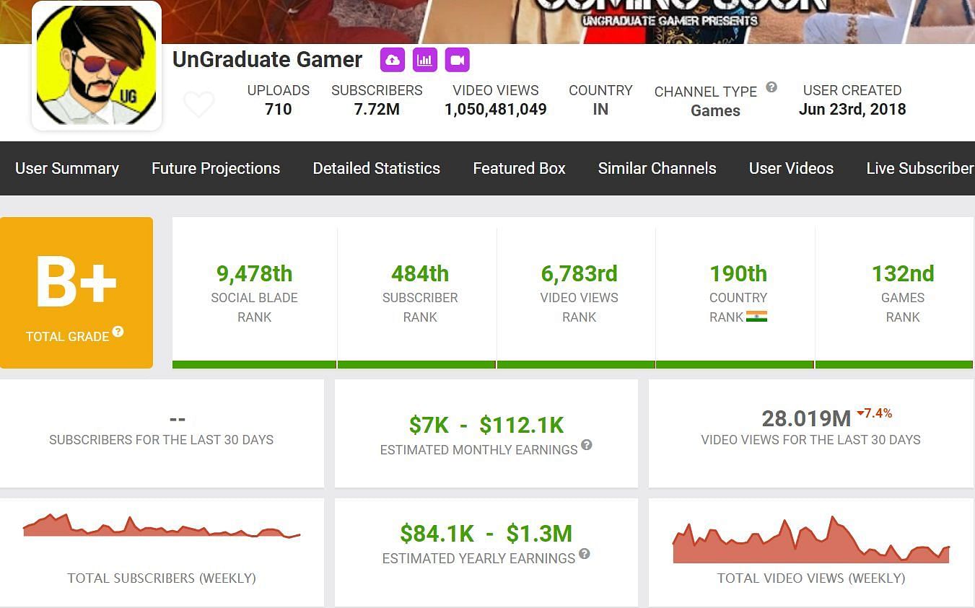Click the 9,478th Social Blade rank

tap(254, 274)
